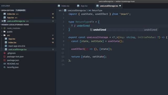168x95 pixels.
Task: Open README.md file
Action: tap(13, 64)
